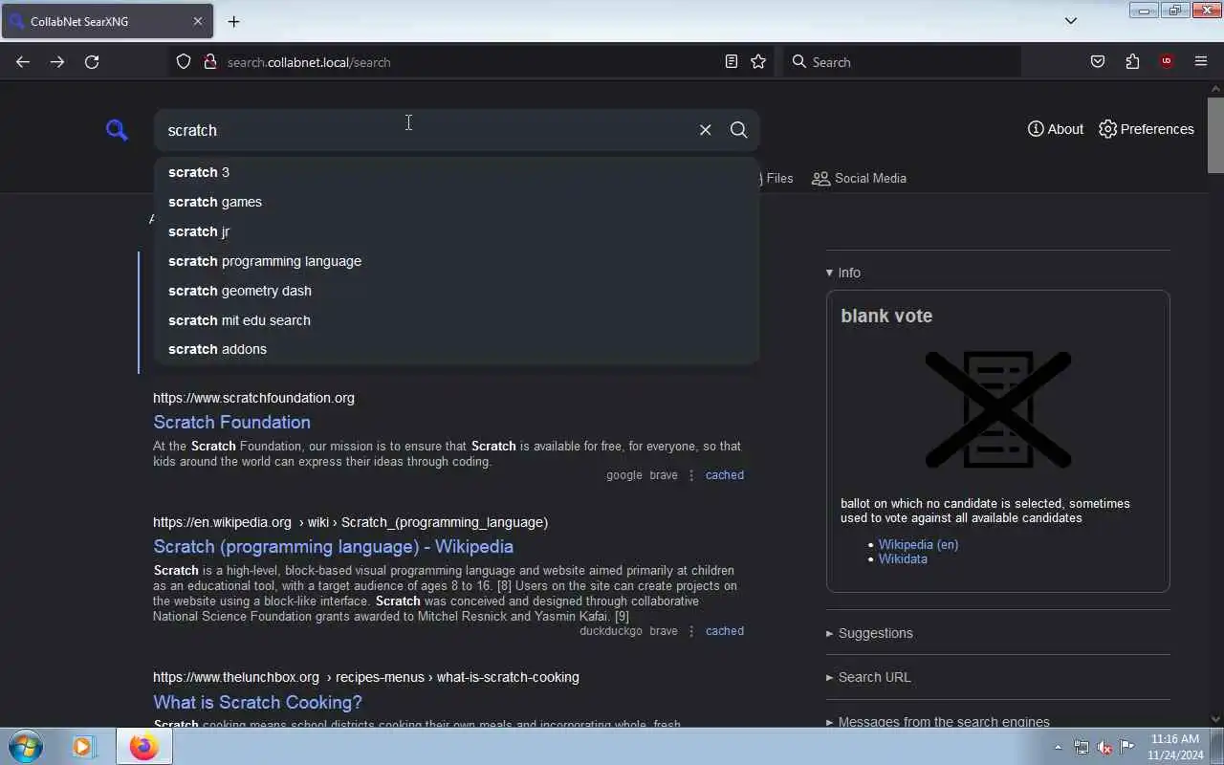Click en.wikipedia.org result URL
This screenshot has width=1224, height=765.
(350, 522)
